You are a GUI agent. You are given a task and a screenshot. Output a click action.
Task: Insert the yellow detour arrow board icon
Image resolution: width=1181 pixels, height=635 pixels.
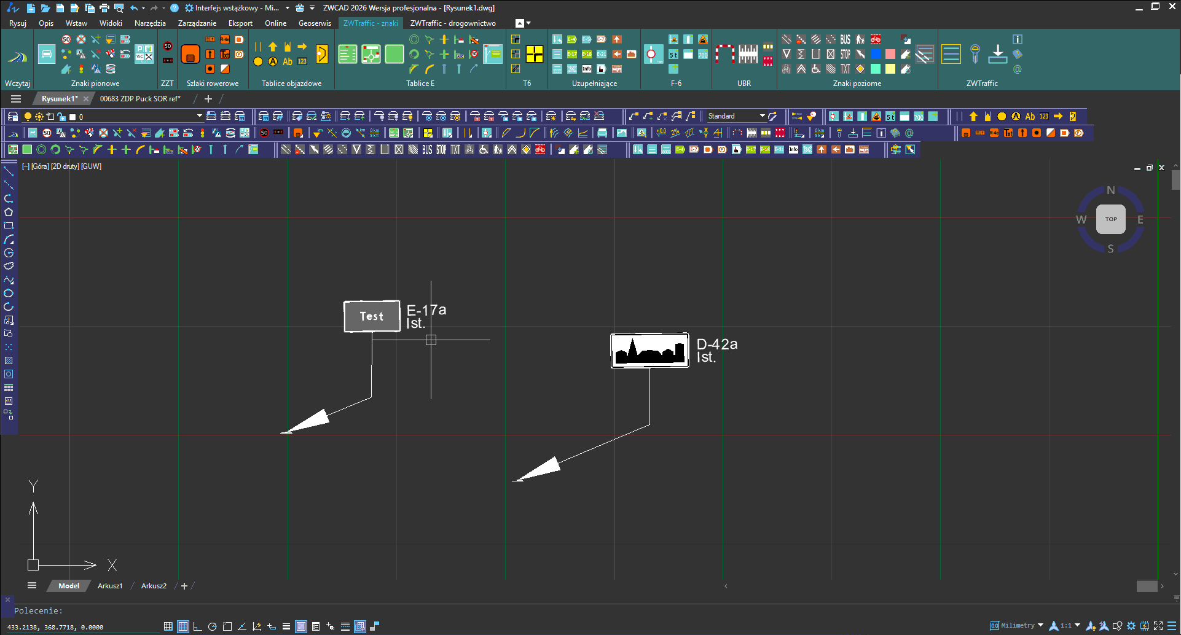tap(322, 54)
